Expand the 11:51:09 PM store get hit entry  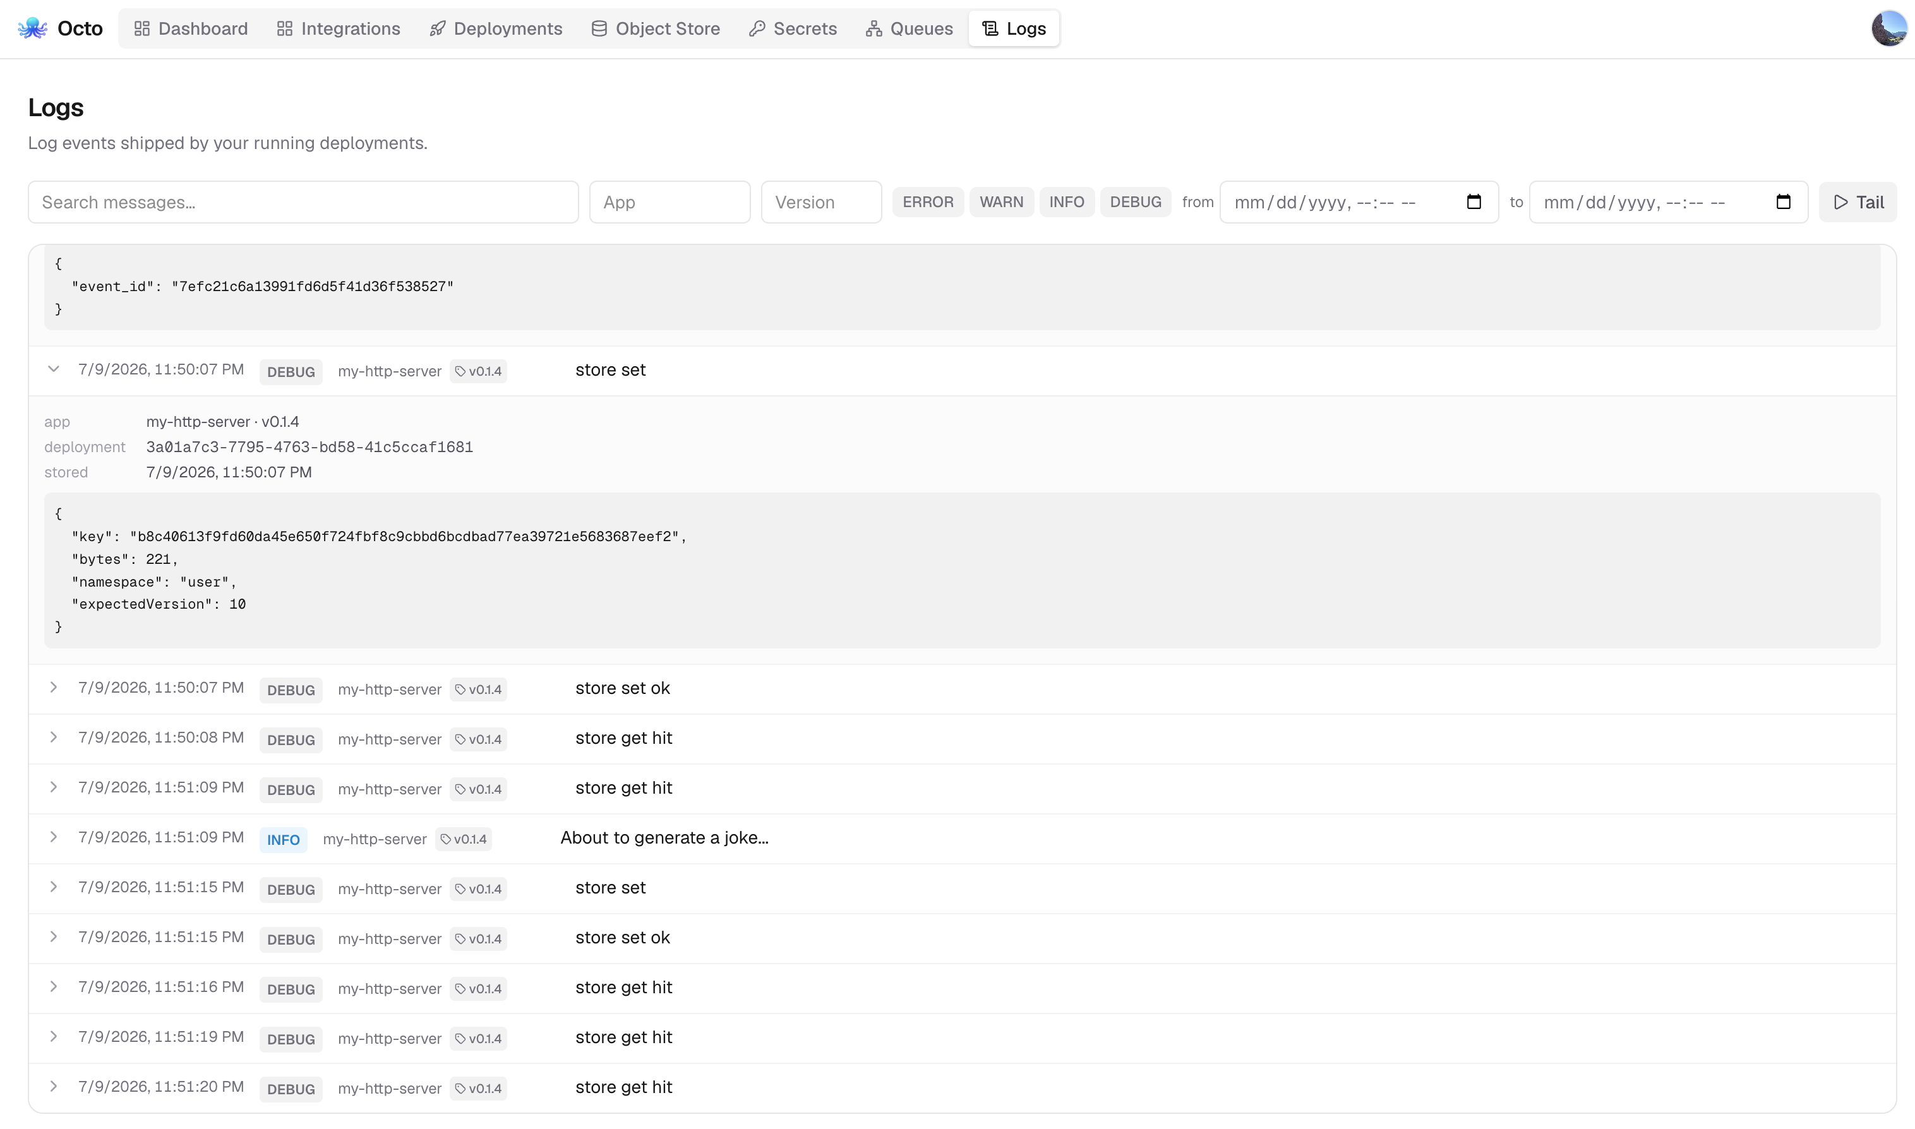pos(53,787)
